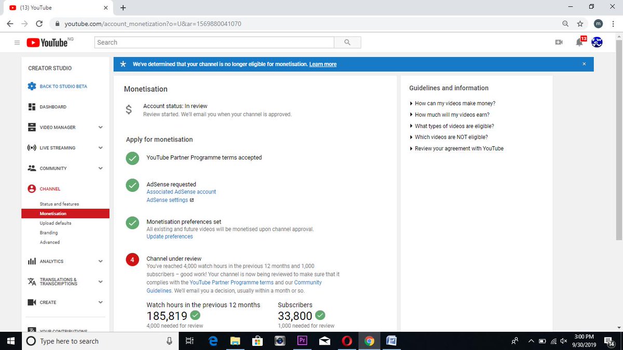Open YouTube Partner Programme terms link
This screenshot has width=623, height=350.
coord(232,283)
